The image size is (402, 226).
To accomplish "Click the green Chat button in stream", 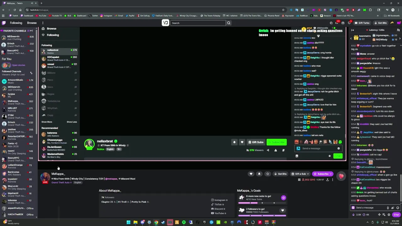I will tap(338, 156).
